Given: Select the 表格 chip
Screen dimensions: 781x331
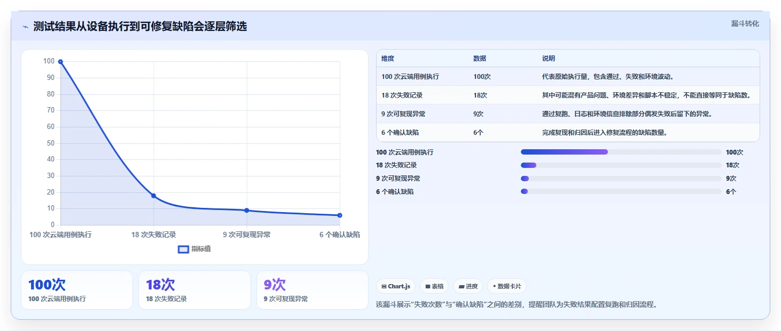Looking at the screenshot, I should click(434, 286).
